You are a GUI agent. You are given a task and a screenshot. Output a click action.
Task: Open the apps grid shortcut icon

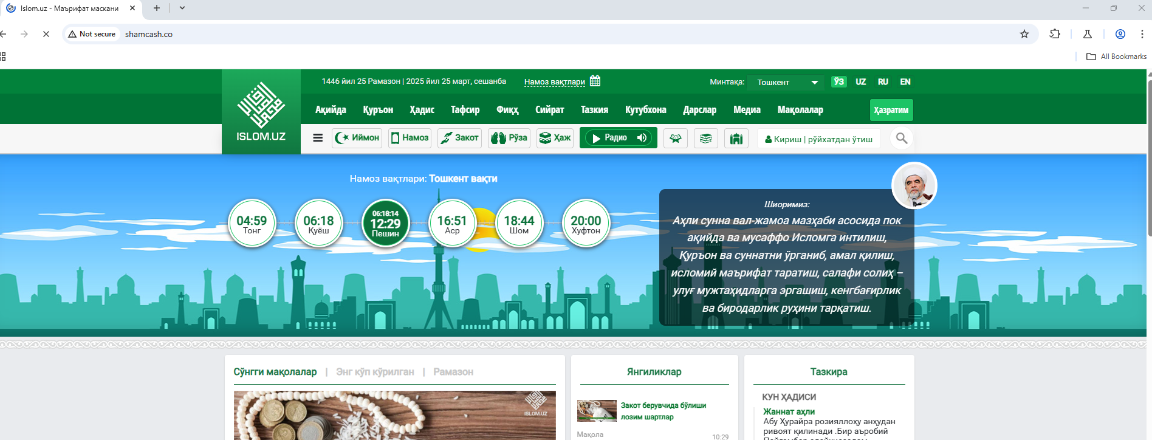click(3, 57)
